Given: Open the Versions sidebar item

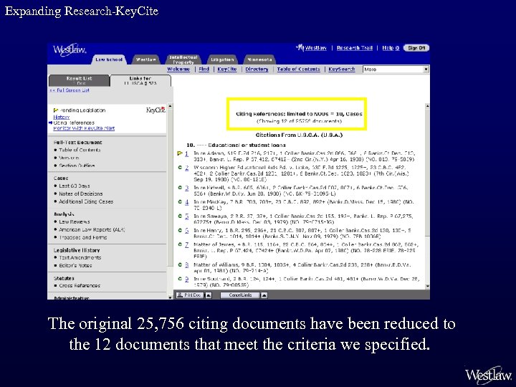Looking at the screenshot, I should (69, 158).
